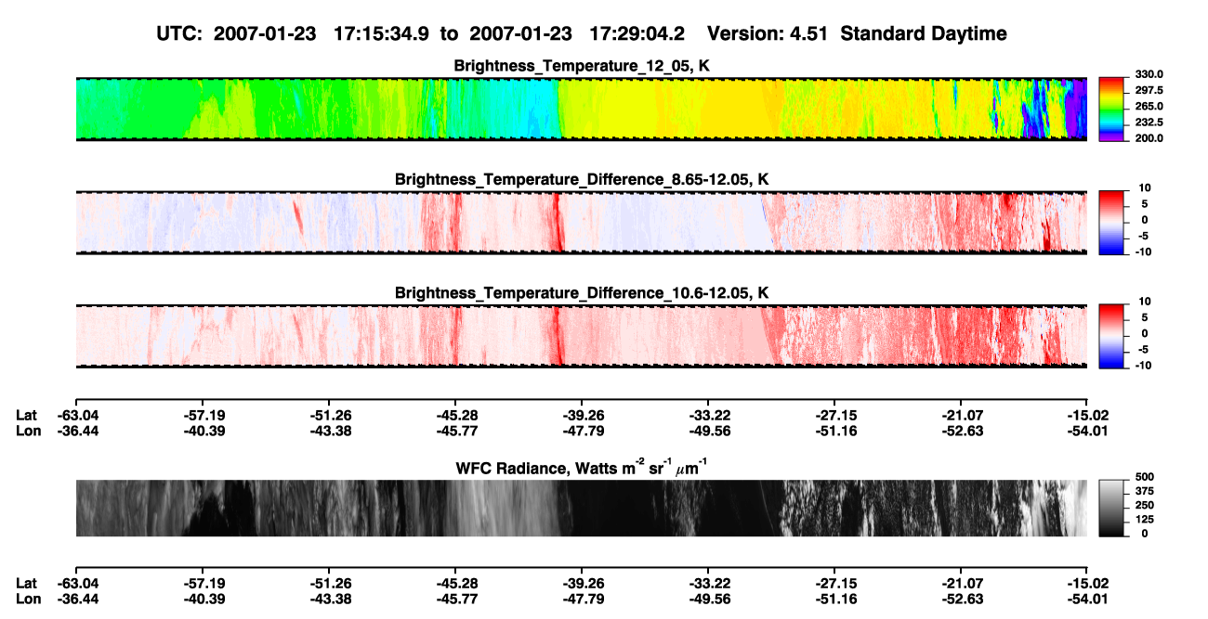Click the 'WFC Radiance, Watts' panel title
The width and height of the screenshot is (1208, 619).
point(582,469)
